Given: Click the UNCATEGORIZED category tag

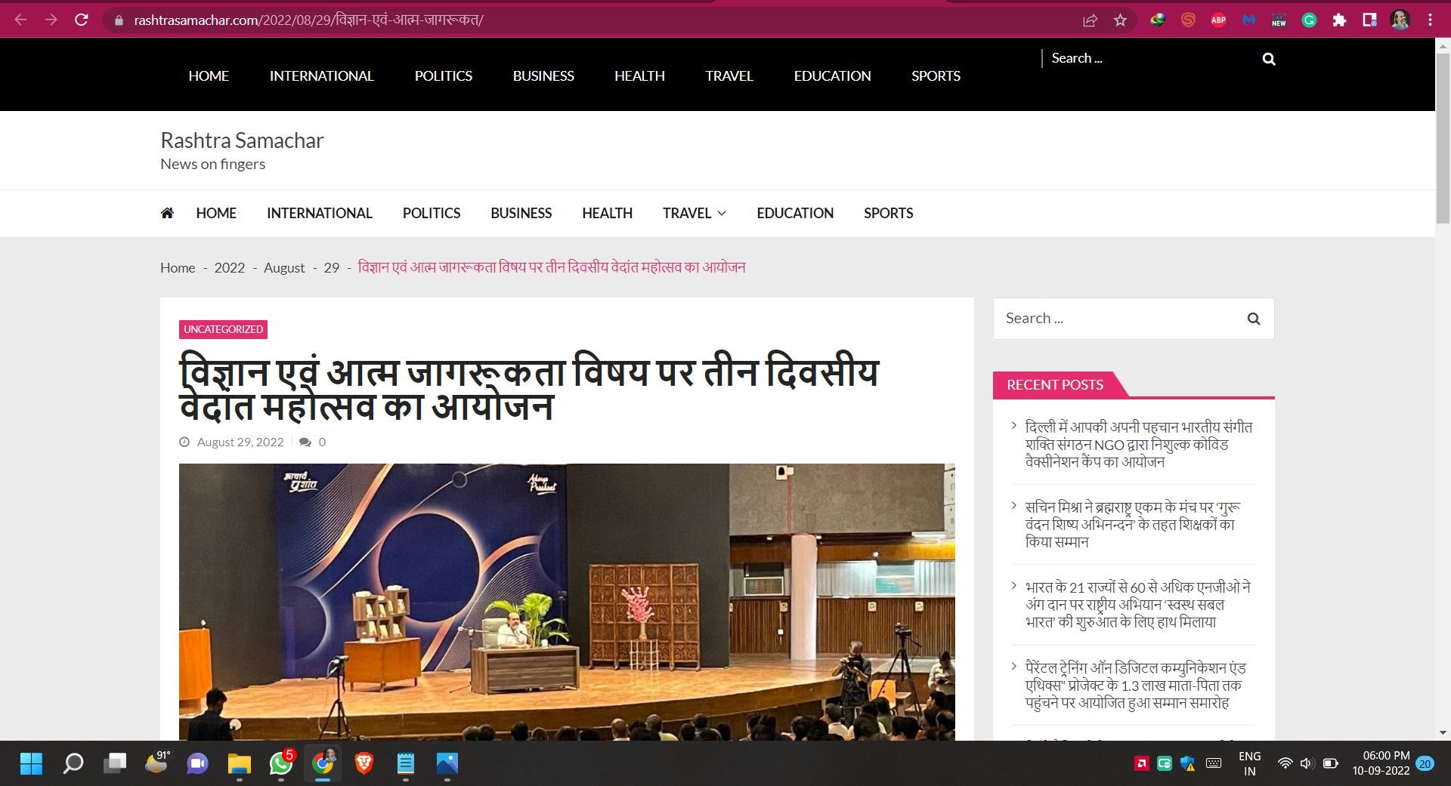Looking at the screenshot, I should [x=223, y=329].
